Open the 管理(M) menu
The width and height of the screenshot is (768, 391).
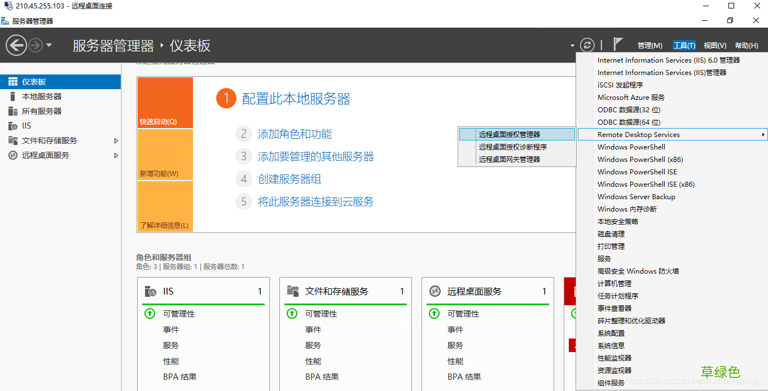649,45
